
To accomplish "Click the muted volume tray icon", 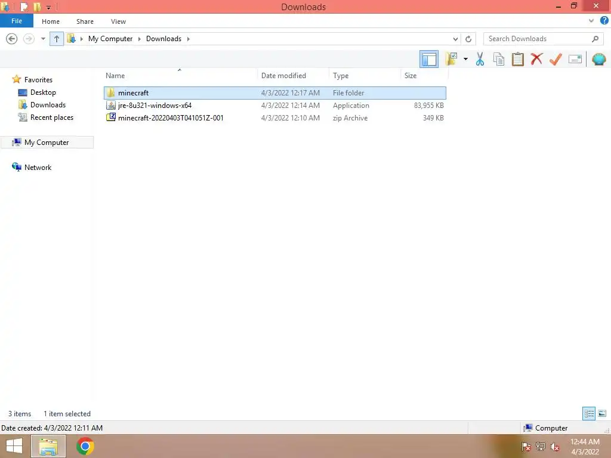I will point(554,447).
